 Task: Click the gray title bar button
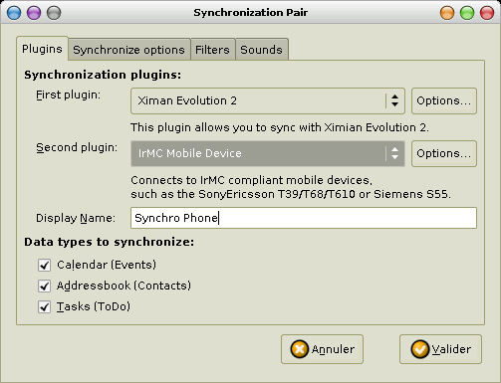coord(54,13)
